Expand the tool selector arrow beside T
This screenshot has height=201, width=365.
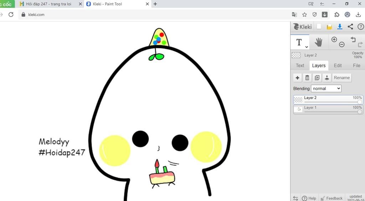point(307,47)
